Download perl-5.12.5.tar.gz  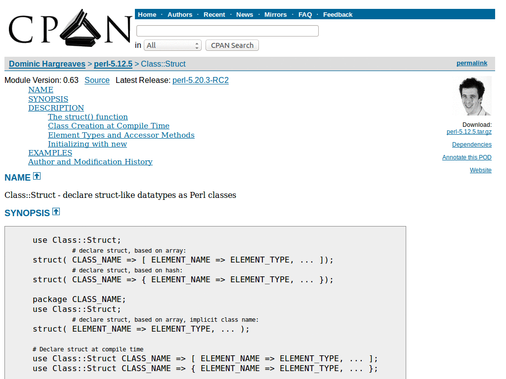point(469,131)
